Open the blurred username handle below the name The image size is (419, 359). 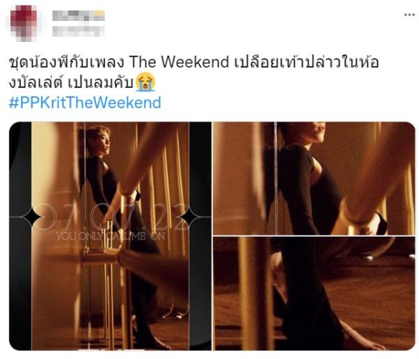[78, 31]
